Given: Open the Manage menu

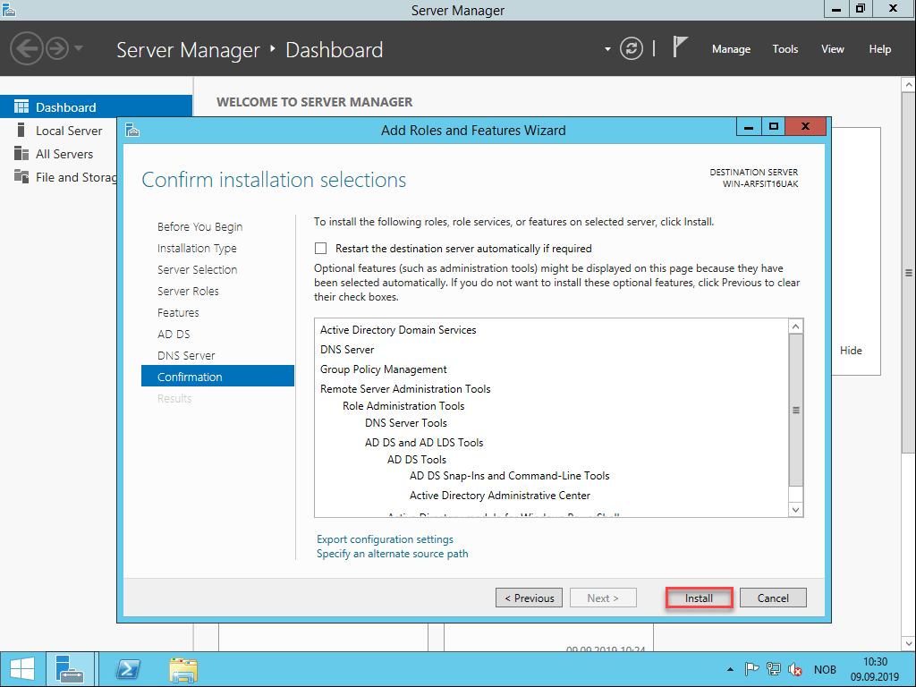Looking at the screenshot, I should (731, 49).
